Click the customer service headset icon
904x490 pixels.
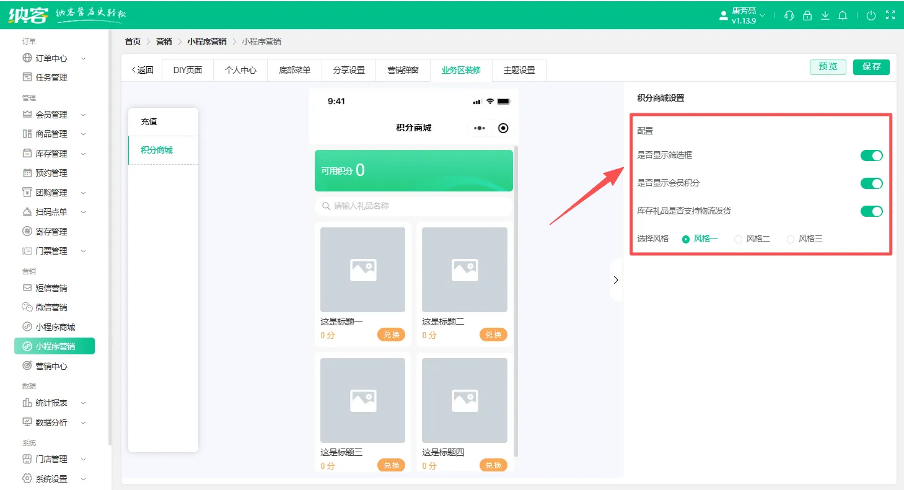point(789,15)
